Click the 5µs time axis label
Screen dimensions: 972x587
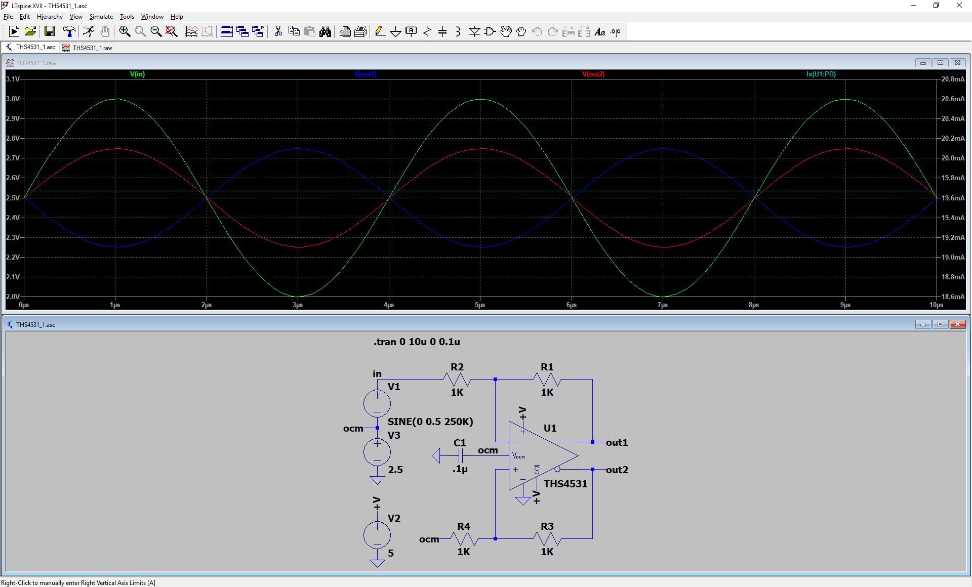click(x=480, y=305)
